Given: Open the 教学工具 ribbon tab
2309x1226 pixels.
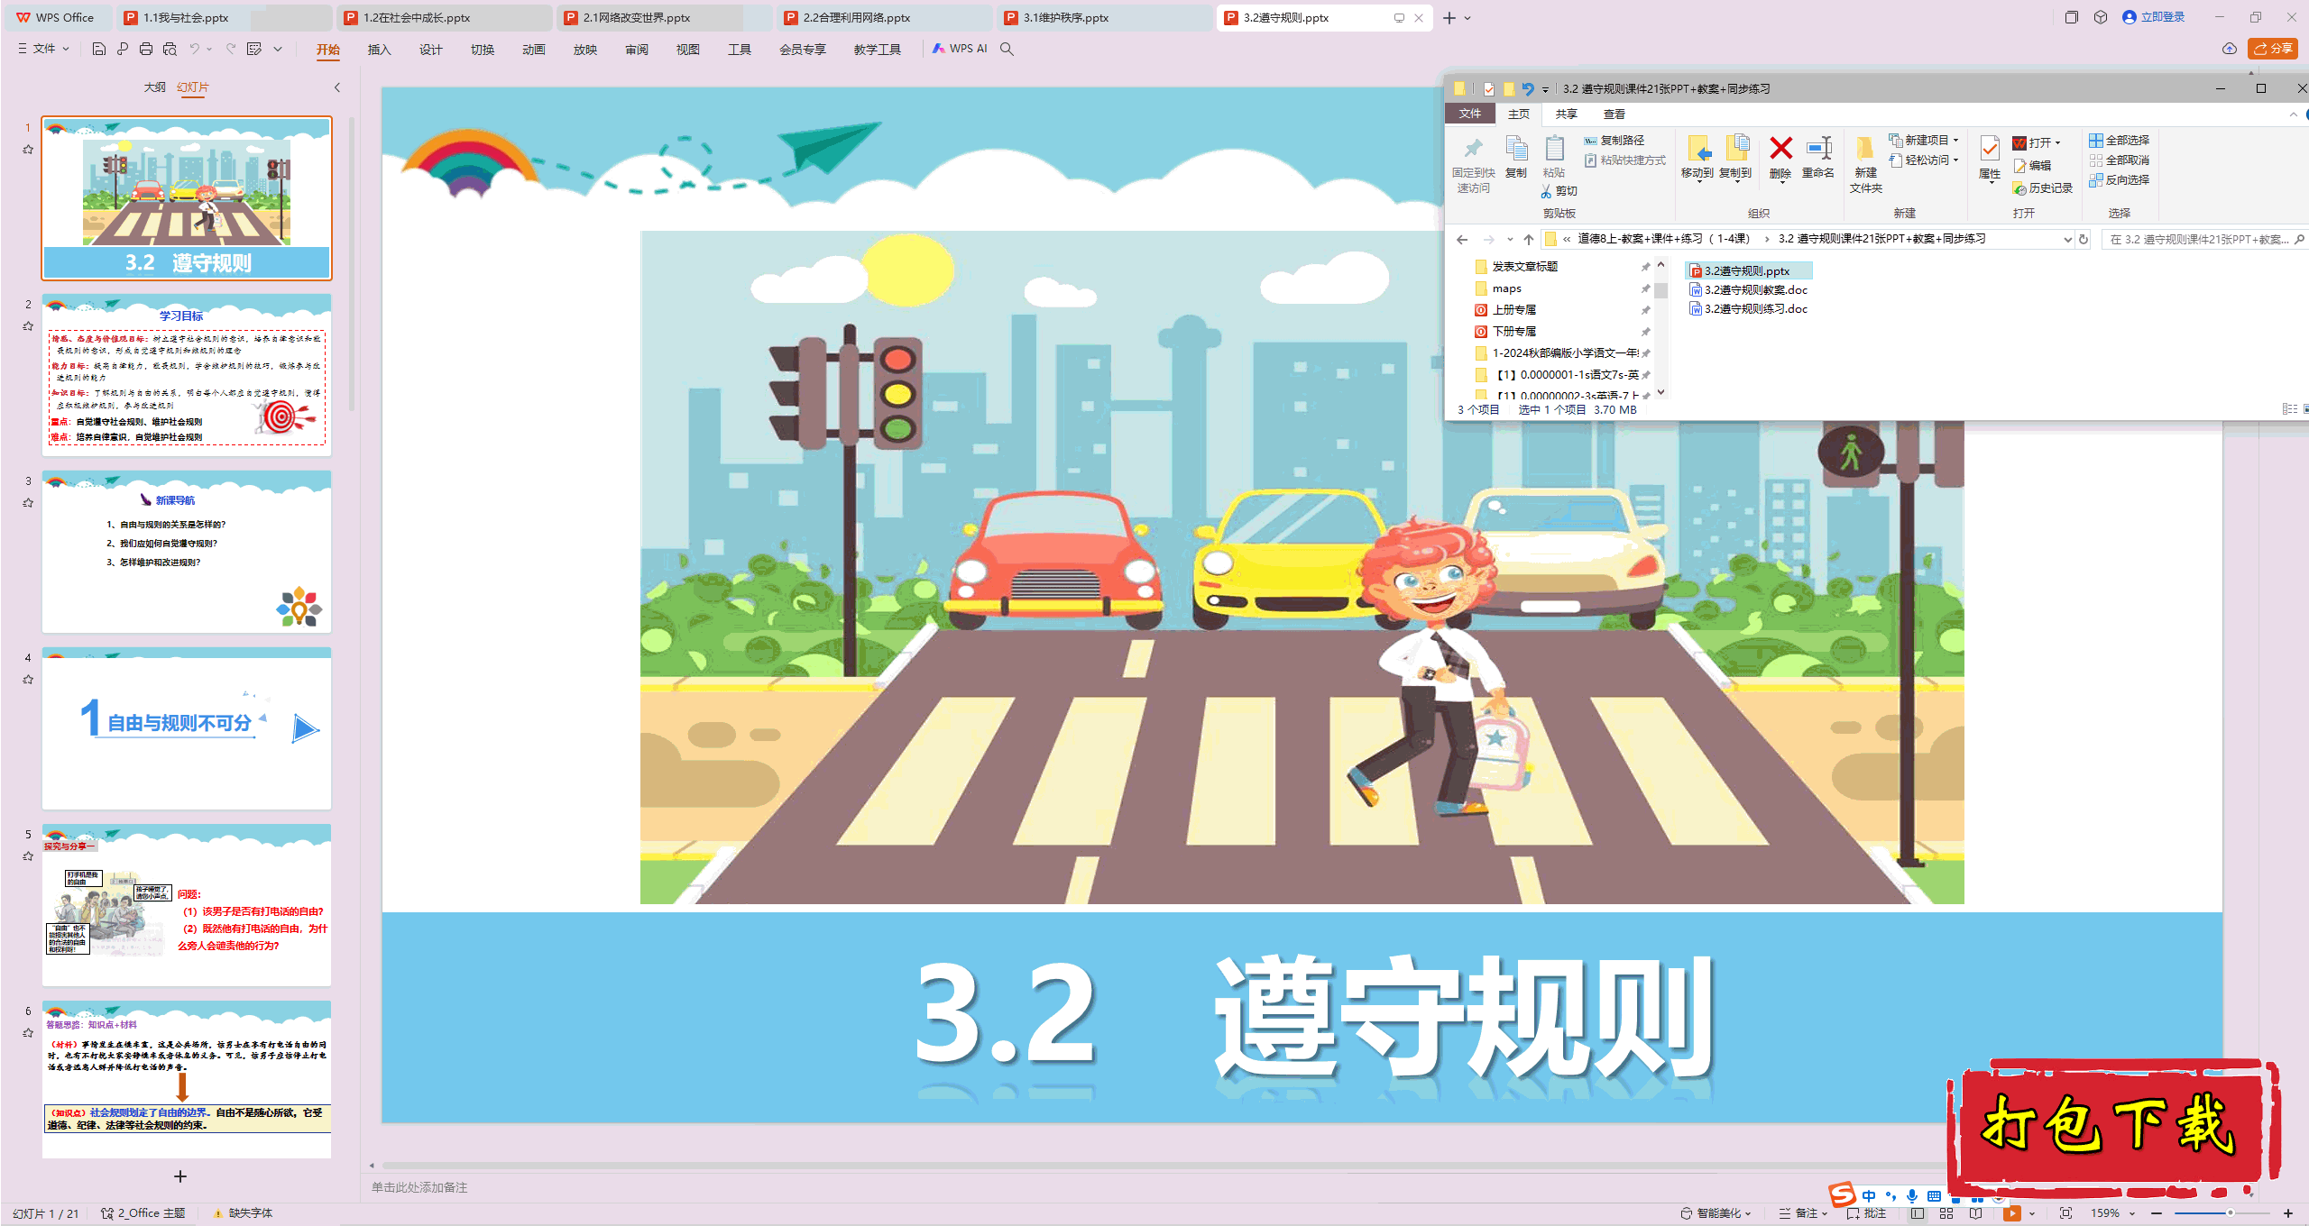Looking at the screenshot, I should tap(877, 50).
